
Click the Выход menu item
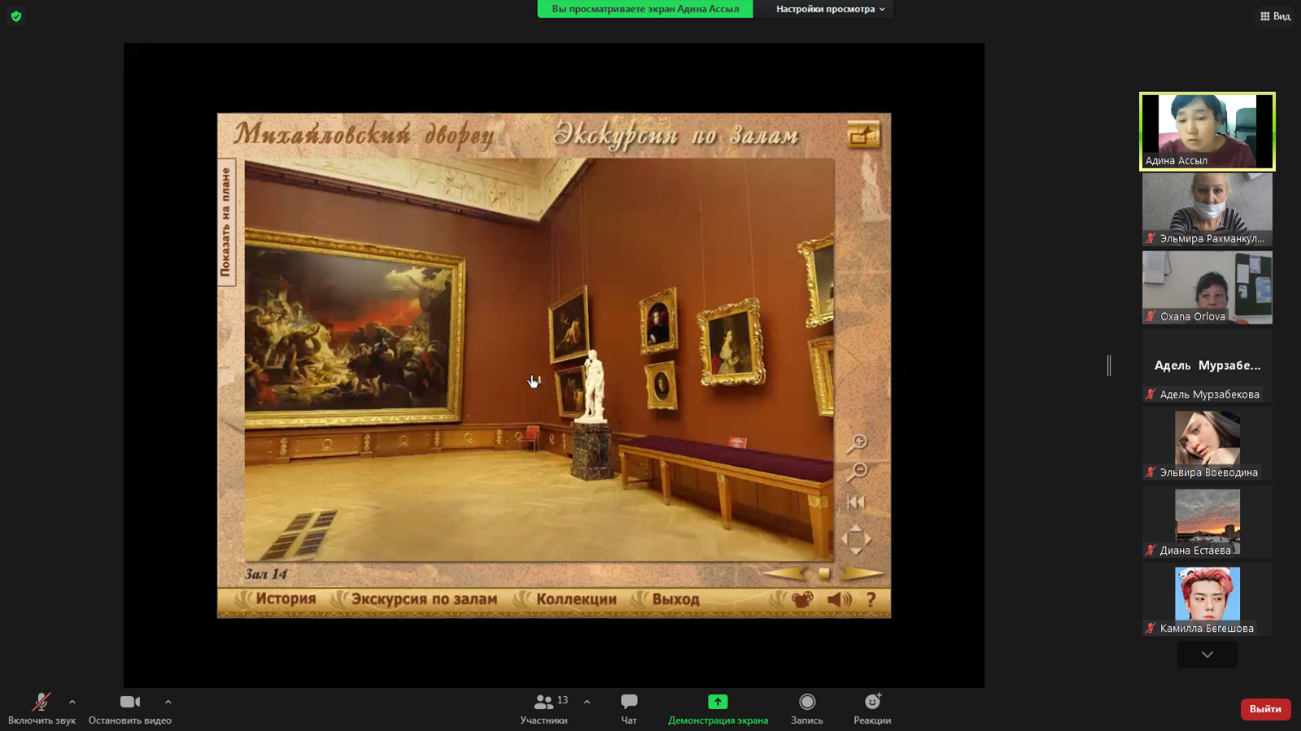[675, 599]
